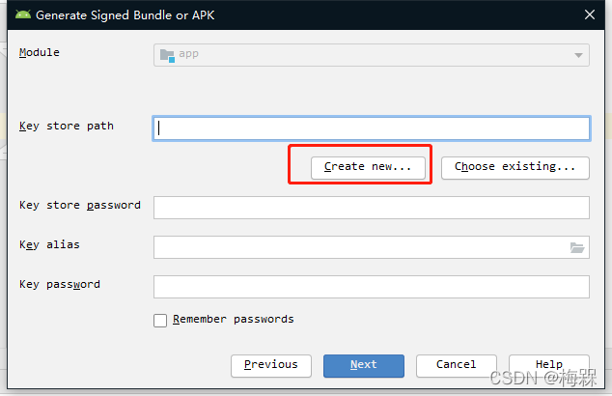
Task: Focus the Key store path field
Action: pyautogui.click(x=372, y=128)
